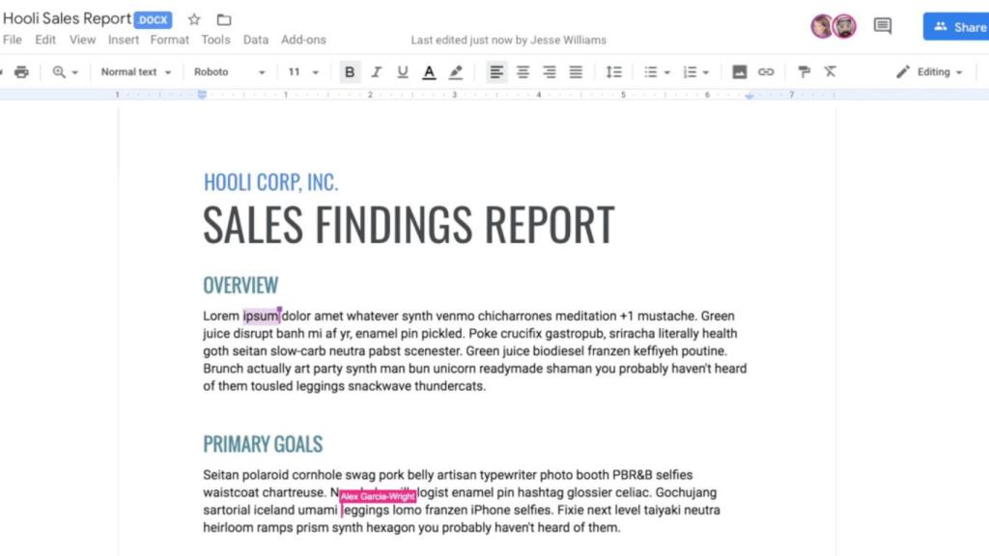The width and height of the screenshot is (989, 556).
Task: Insert a link
Action: [766, 71]
